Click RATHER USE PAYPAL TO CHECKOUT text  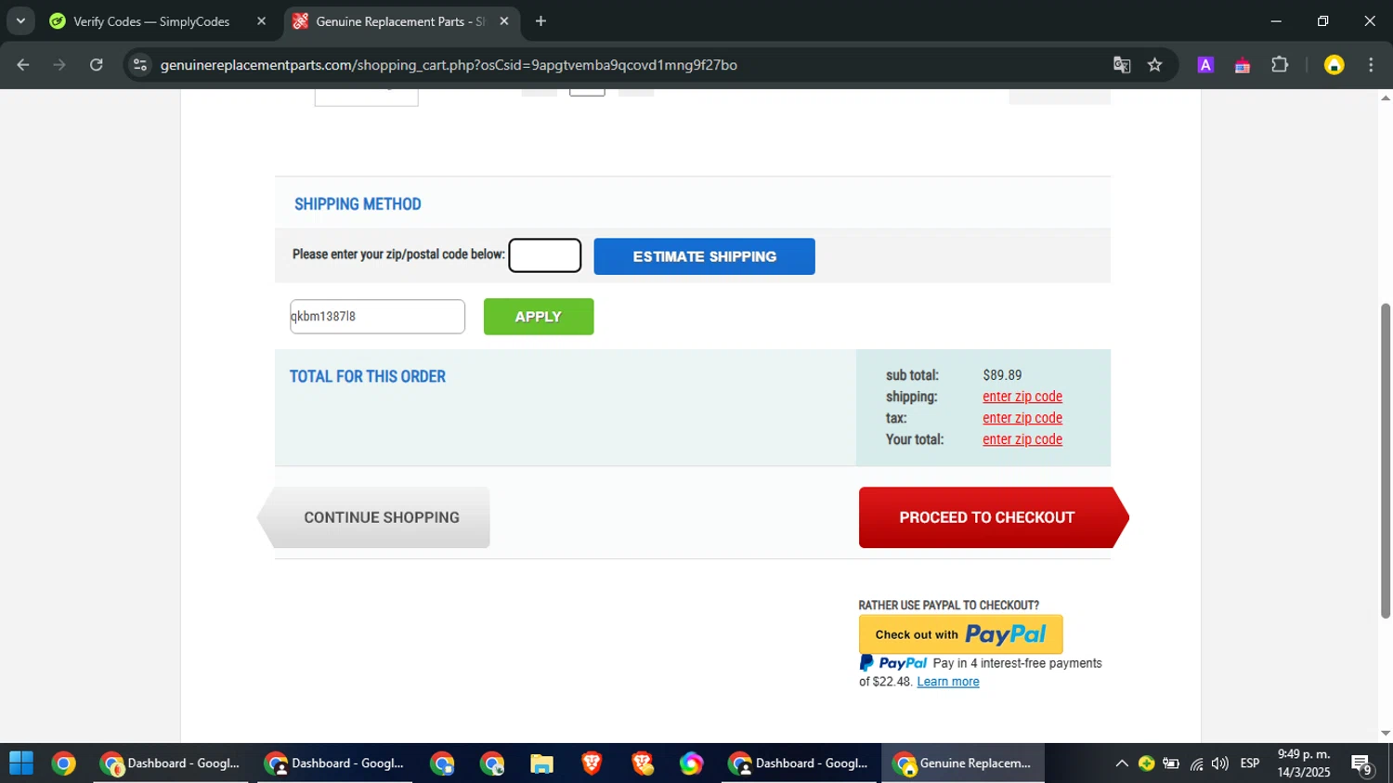click(949, 606)
